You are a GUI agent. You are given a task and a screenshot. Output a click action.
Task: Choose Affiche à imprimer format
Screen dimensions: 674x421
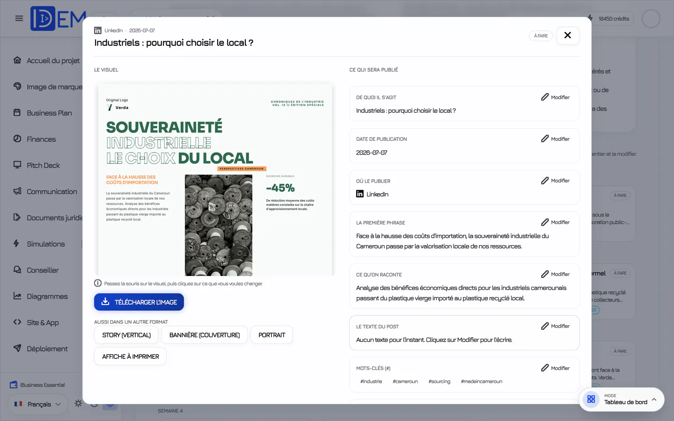tap(131, 356)
